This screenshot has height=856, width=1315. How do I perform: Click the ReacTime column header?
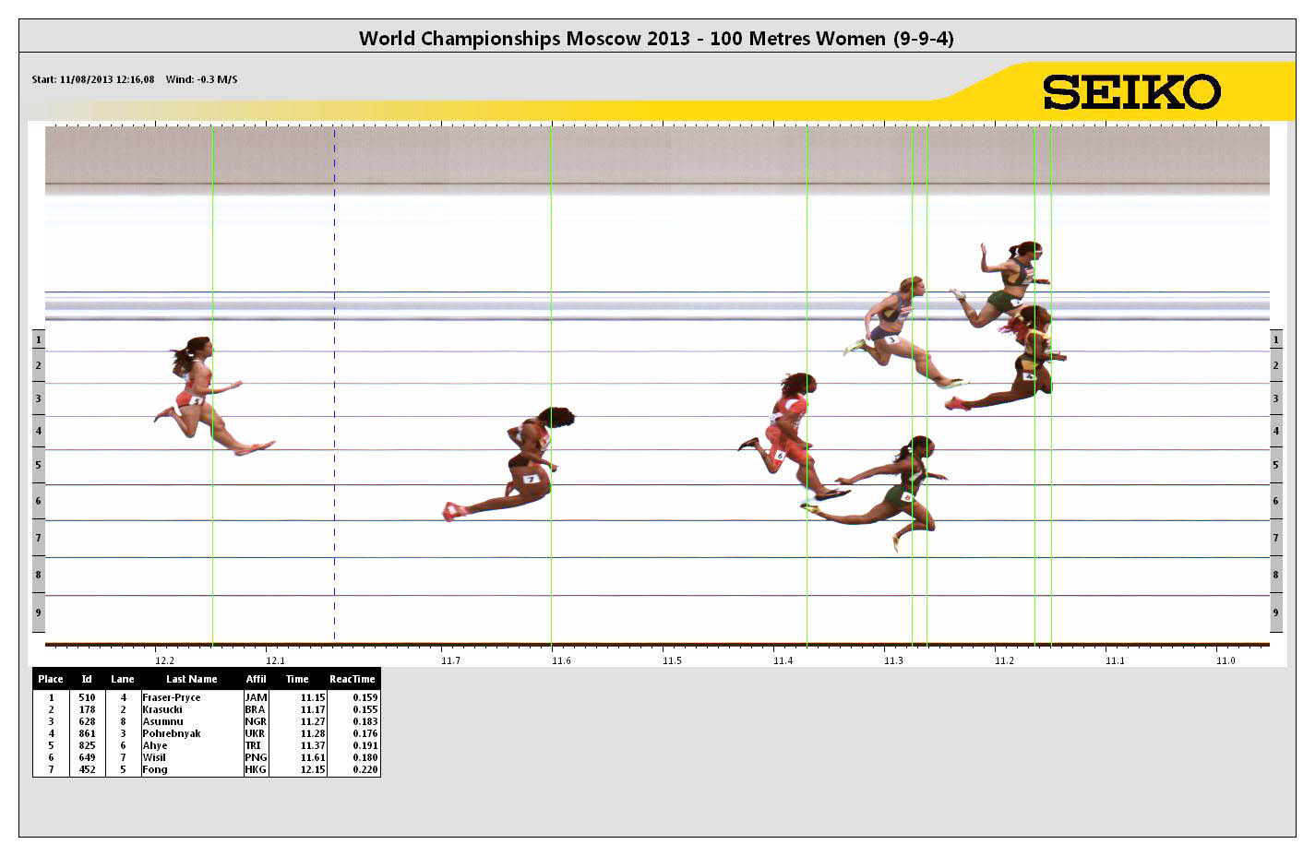click(x=352, y=679)
